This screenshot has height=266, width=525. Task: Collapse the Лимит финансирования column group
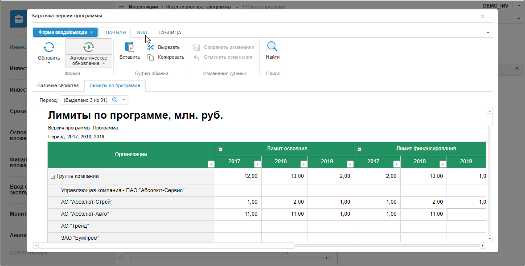click(359, 149)
